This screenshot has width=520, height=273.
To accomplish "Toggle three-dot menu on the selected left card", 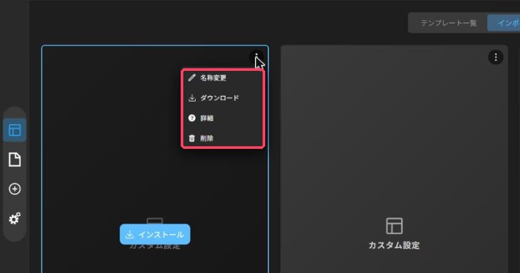I will tap(256, 57).
